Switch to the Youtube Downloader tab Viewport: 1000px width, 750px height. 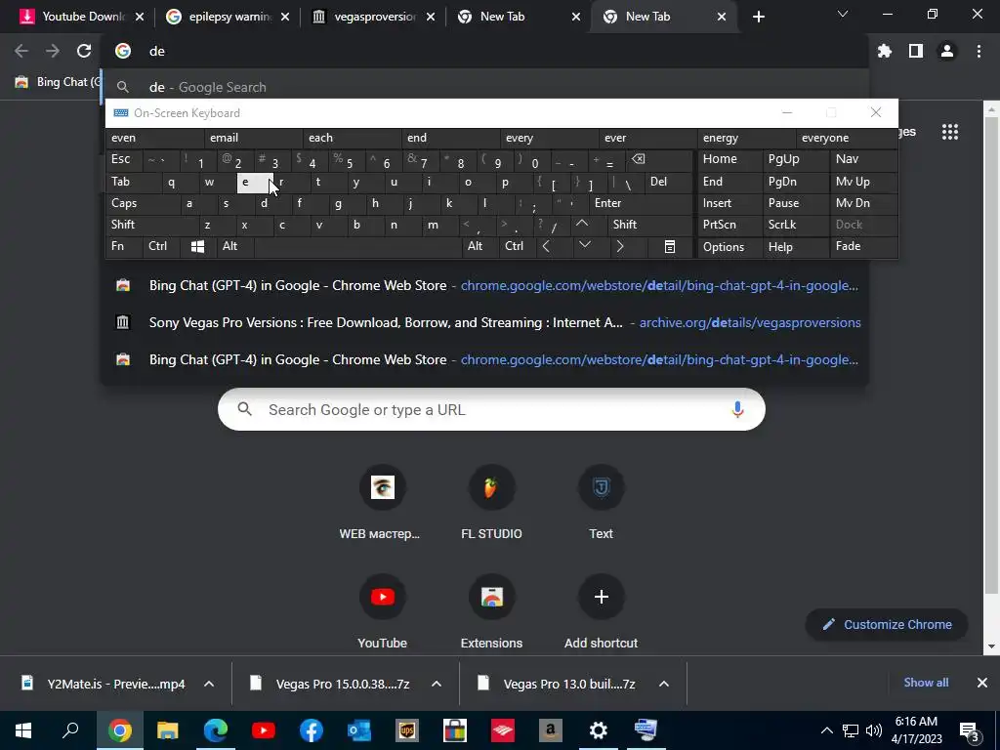82,17
